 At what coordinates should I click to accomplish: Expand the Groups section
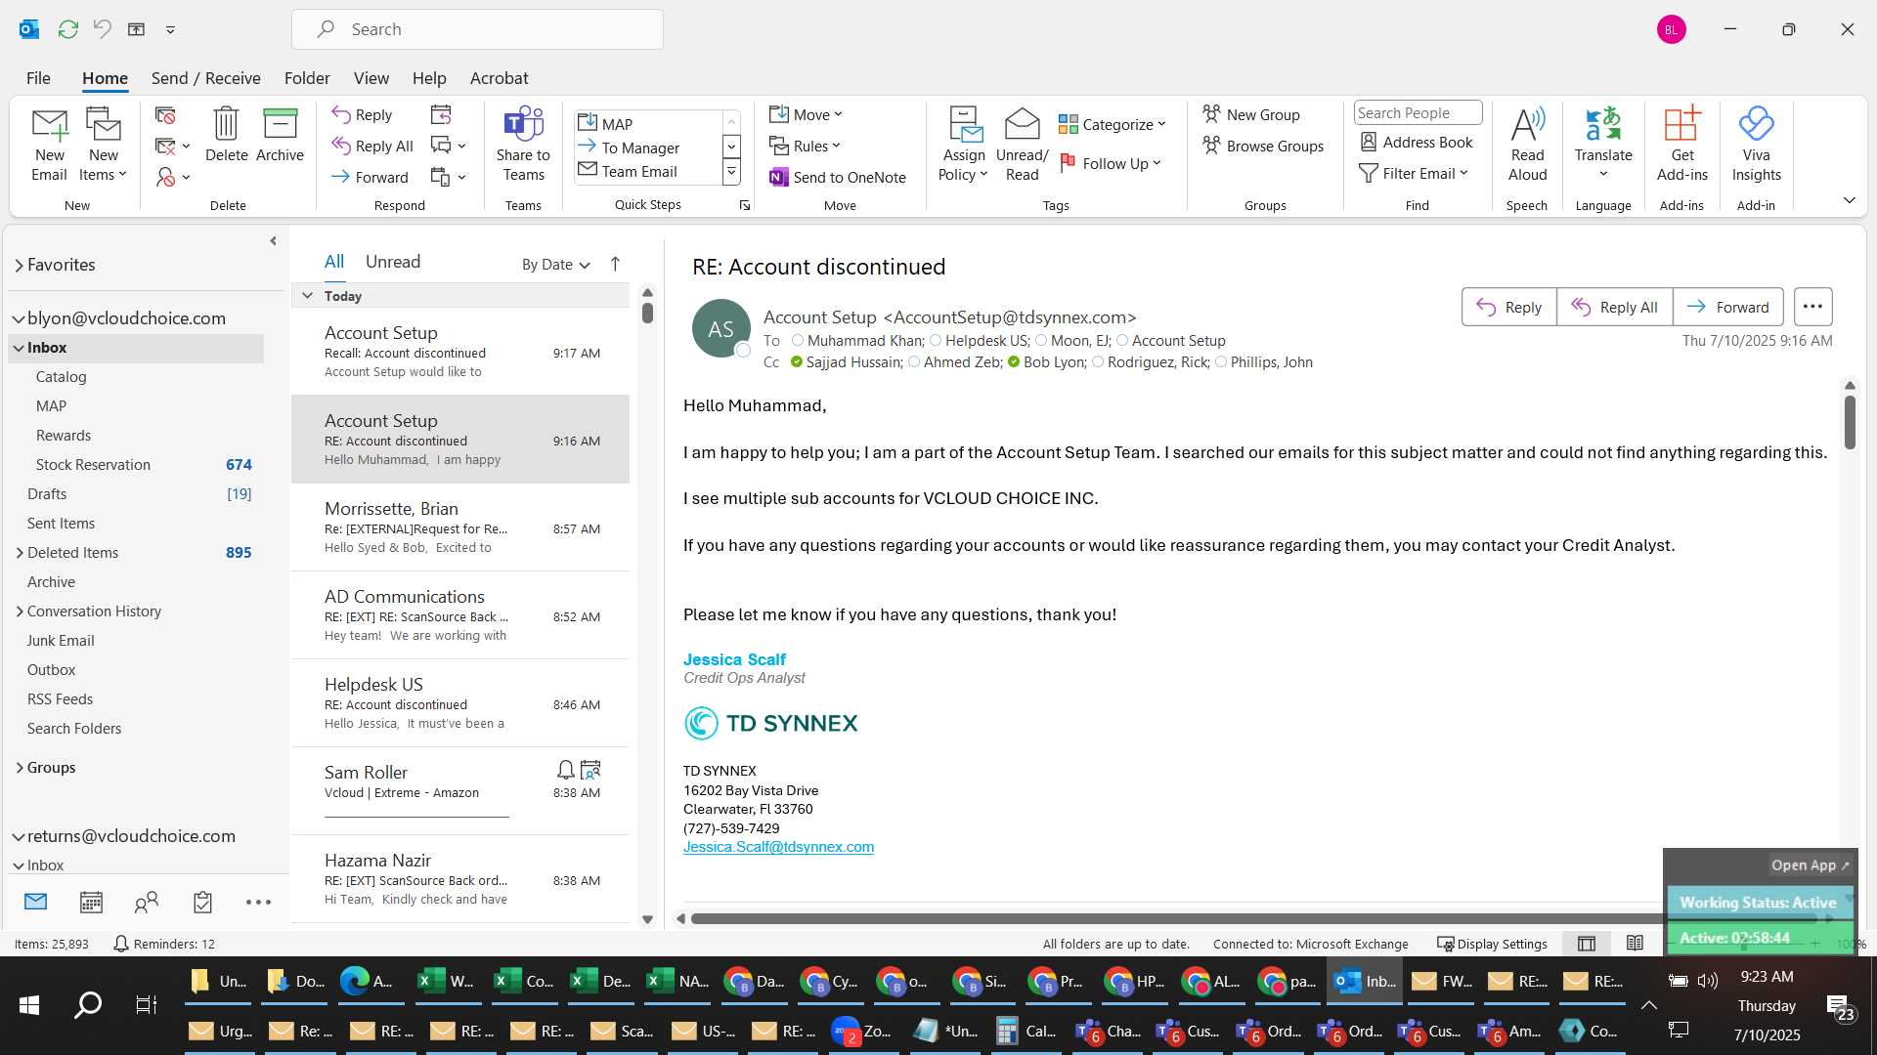coord(20,768)
